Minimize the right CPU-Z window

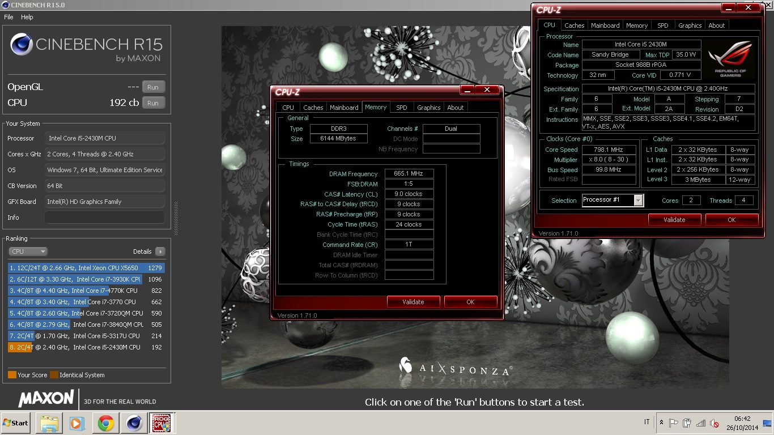(729, 8)
